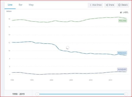Click the 2010 x-axis label
The height and width of the screenshot is (97, 132).
[91, 80]
